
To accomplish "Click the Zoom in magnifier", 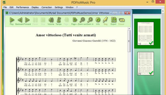I will point(90,20).
